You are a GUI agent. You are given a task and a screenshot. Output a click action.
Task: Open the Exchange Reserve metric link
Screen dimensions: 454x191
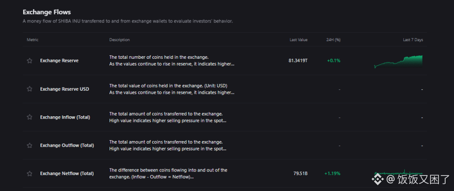coord(59,61)
